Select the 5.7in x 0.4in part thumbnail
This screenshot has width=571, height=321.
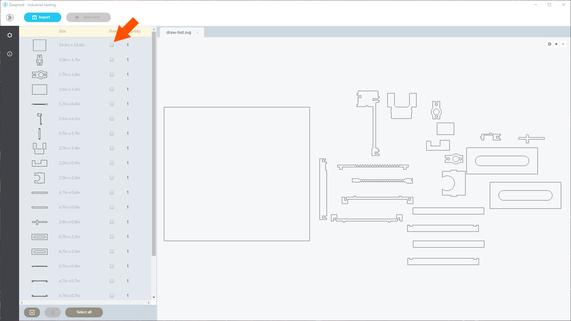[x=39, y=104]
